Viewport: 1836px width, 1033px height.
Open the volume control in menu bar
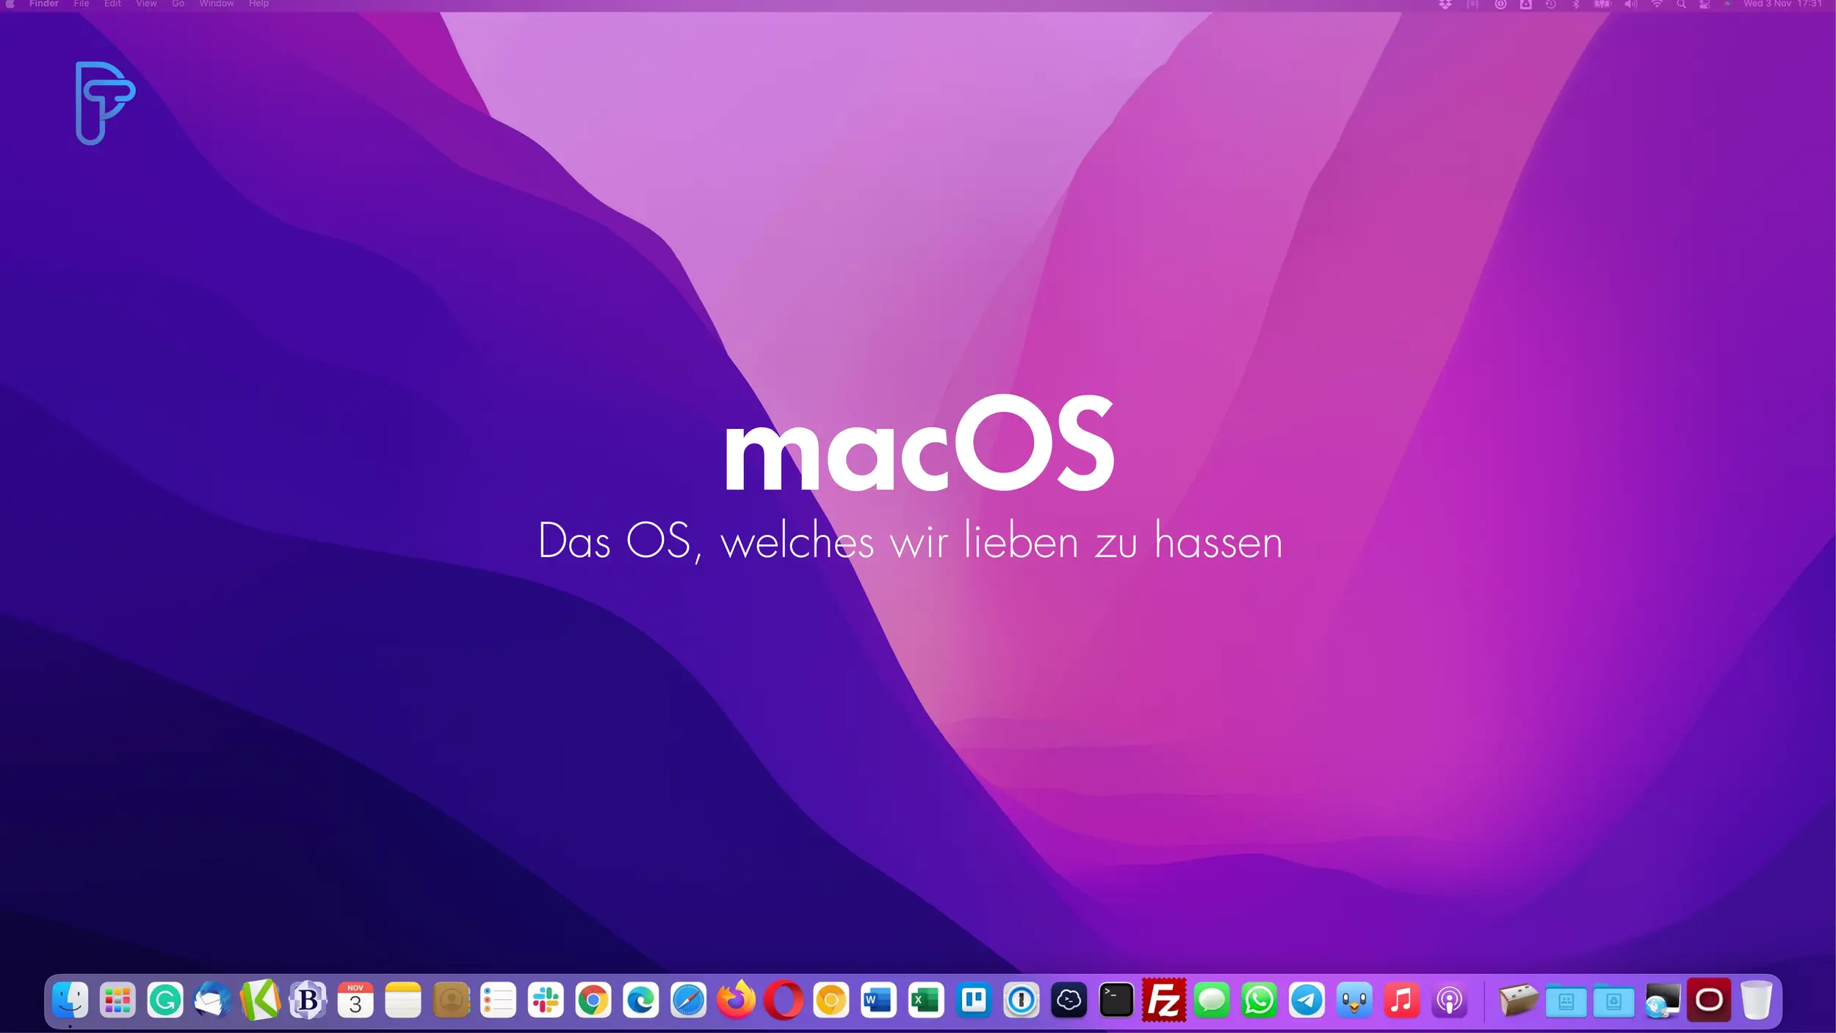[1630, 4]
